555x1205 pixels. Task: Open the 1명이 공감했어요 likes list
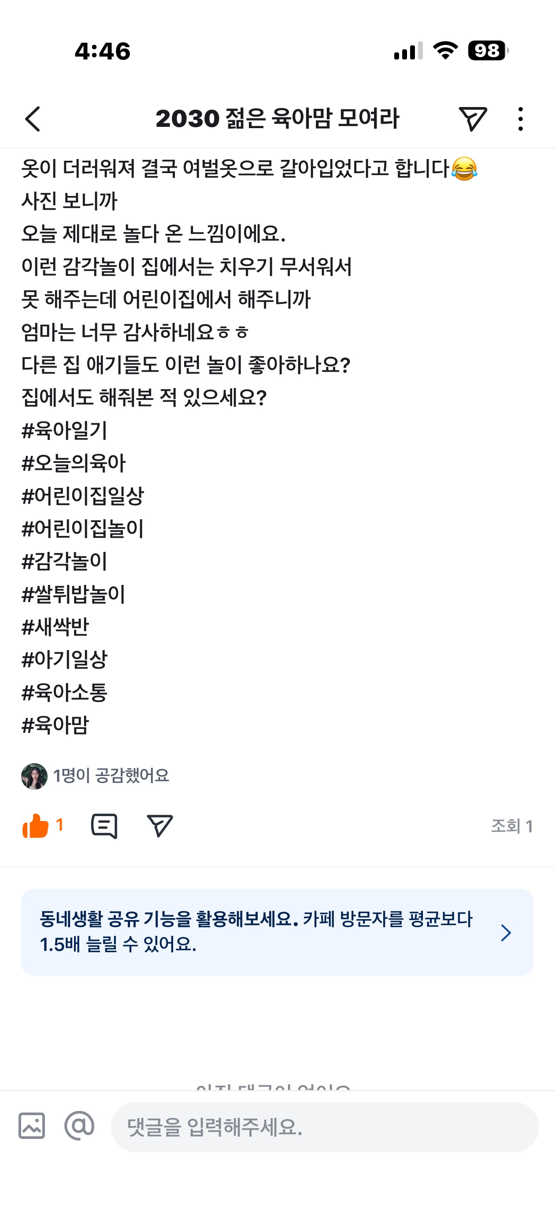tap(111, 776)
